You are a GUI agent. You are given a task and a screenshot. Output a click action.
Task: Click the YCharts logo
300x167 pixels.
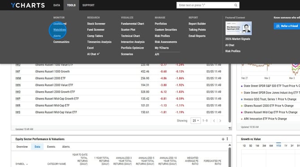tap(28, 5)
